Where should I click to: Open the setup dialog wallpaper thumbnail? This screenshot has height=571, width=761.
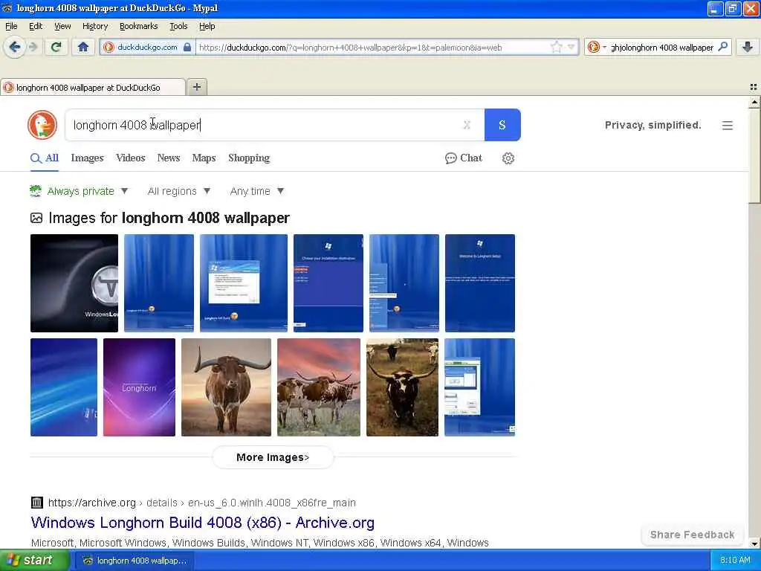244,283
